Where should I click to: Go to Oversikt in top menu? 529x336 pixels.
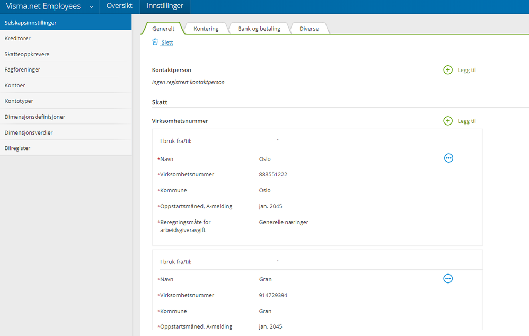(x=119, y=6)
